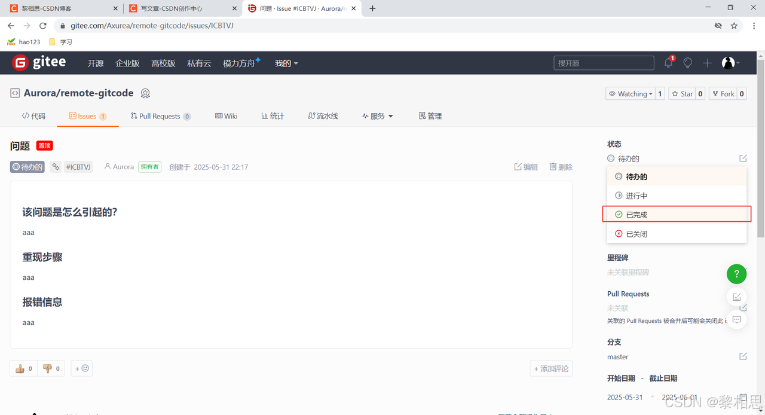Open the 代码 tab
Screen dimensions: 765x415
(x=33, y=116)
